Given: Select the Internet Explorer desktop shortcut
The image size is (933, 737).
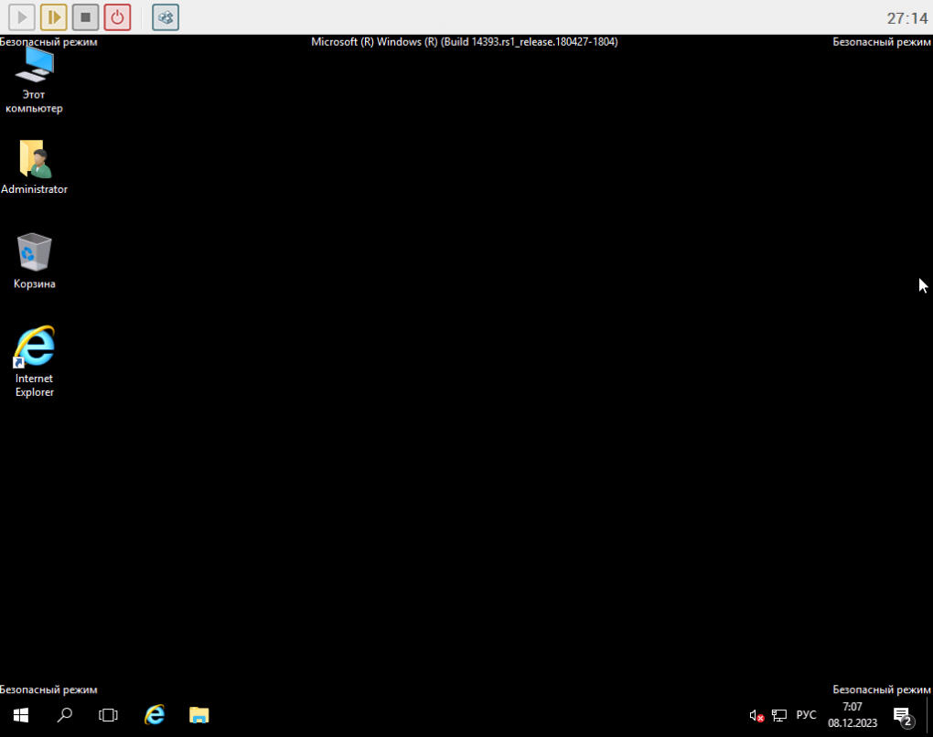Looking at the screenshot, I should [34, 362].
